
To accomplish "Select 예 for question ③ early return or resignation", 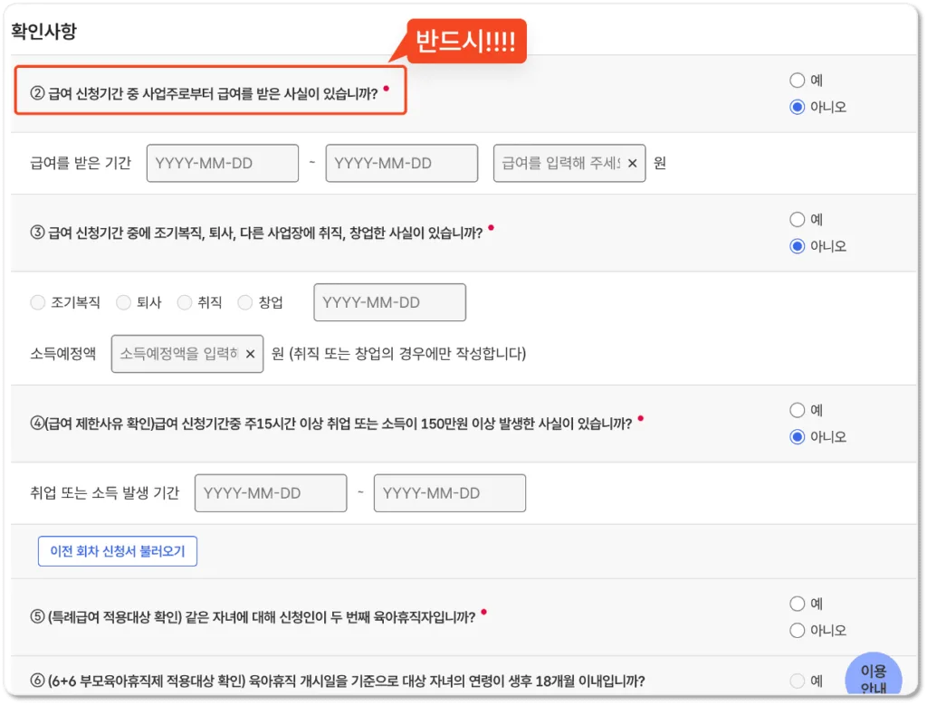I will (x=797, y=219).
